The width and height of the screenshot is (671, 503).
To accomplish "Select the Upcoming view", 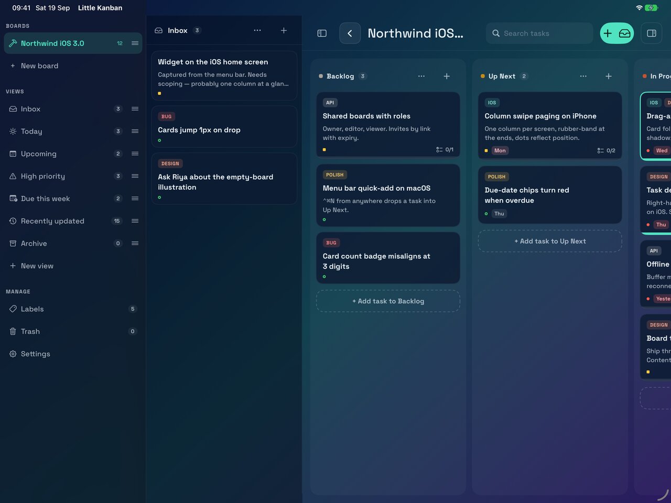I will (x=73, y=154).
